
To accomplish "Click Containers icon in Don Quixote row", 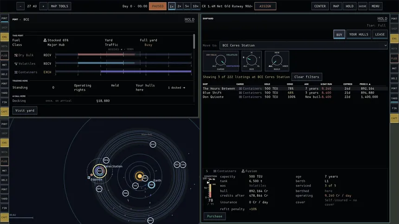I will [240, 97].
